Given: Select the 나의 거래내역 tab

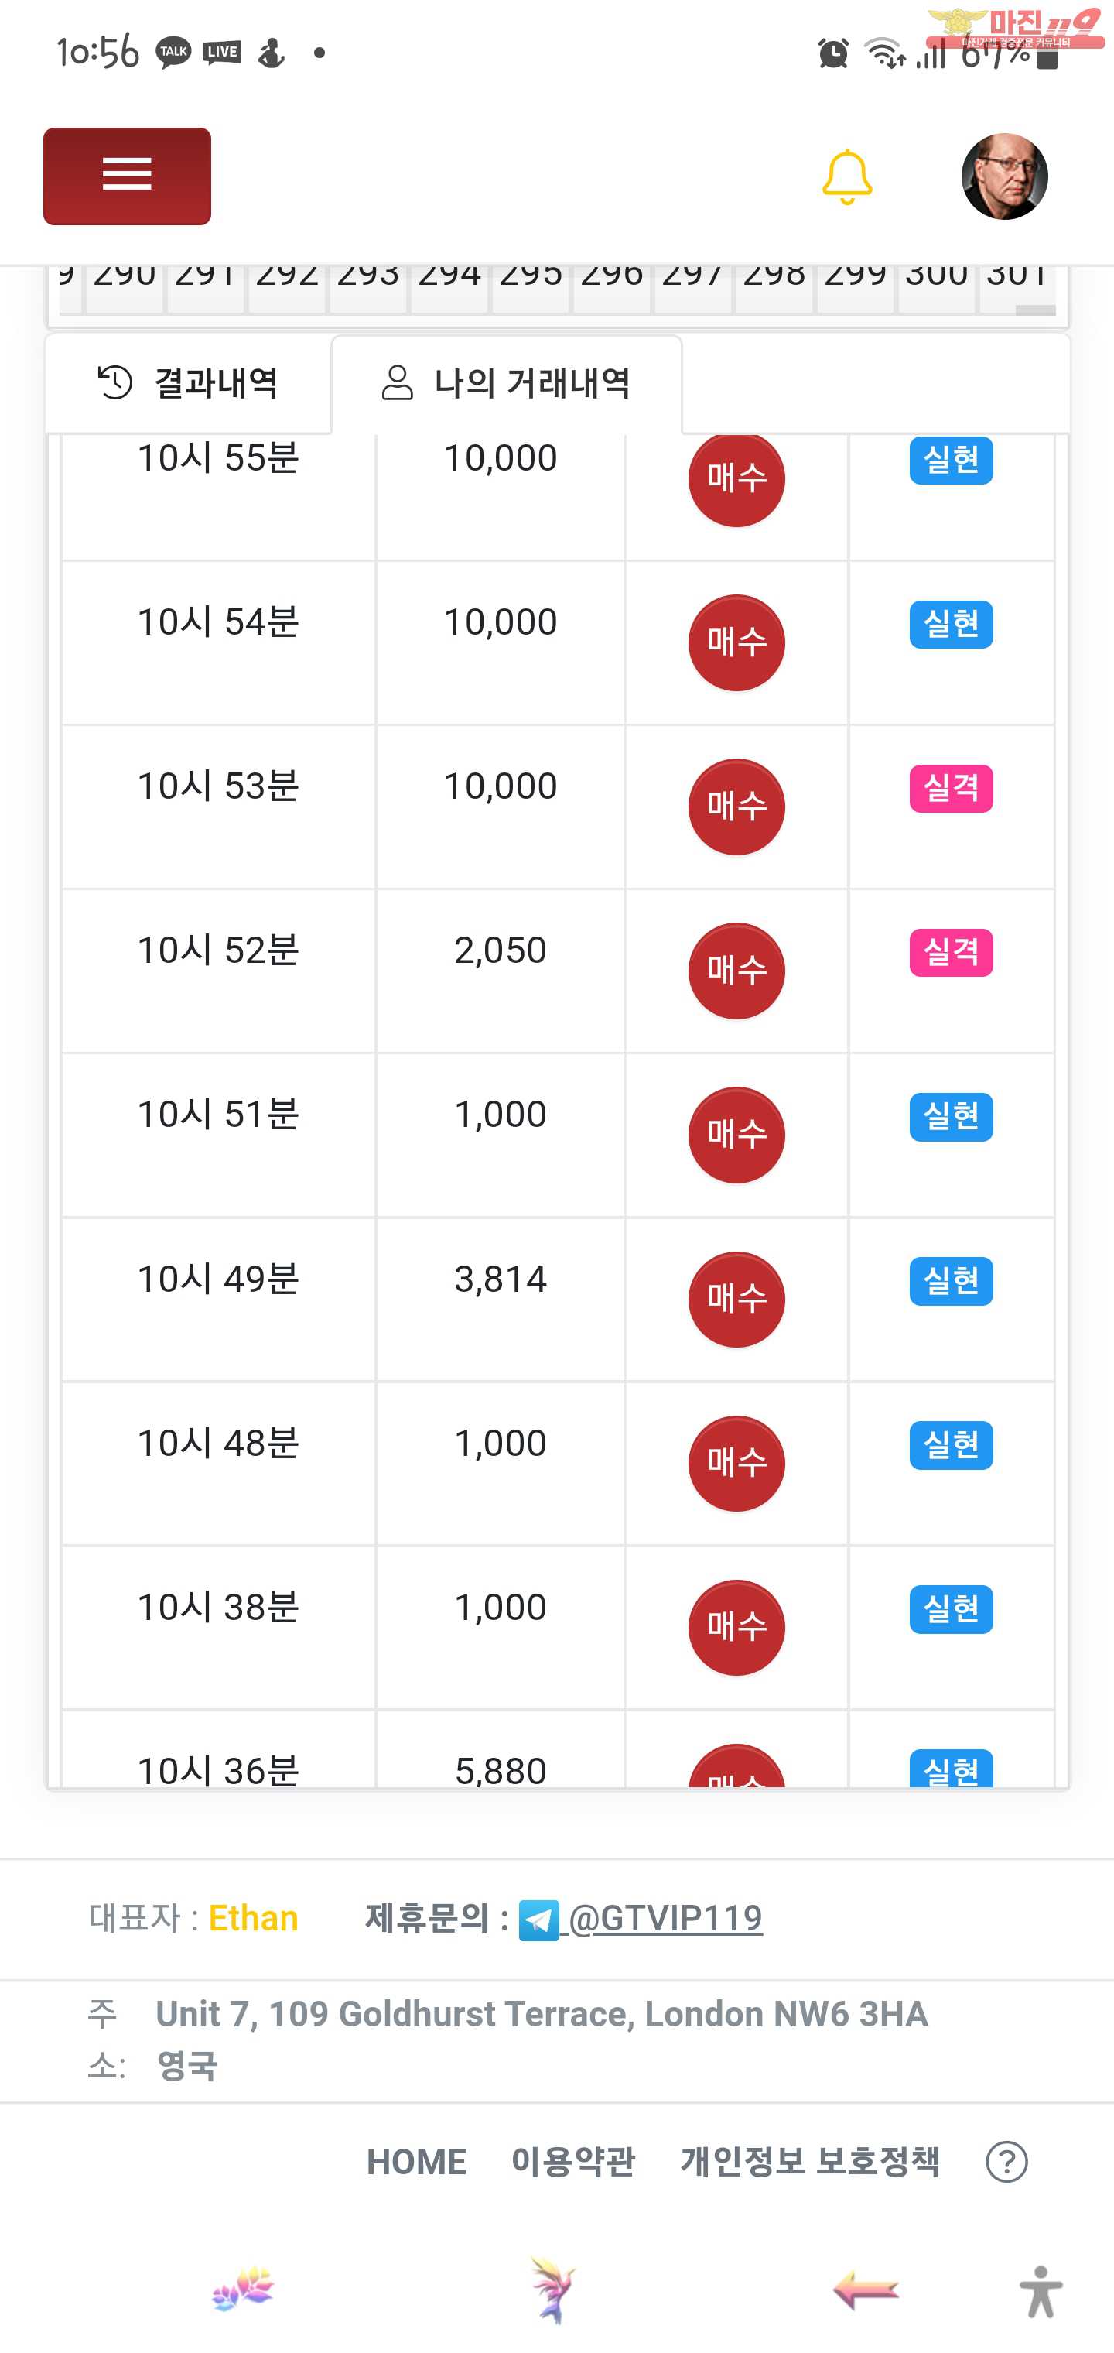Looking at the screenshot, I should tap(507, 384).
